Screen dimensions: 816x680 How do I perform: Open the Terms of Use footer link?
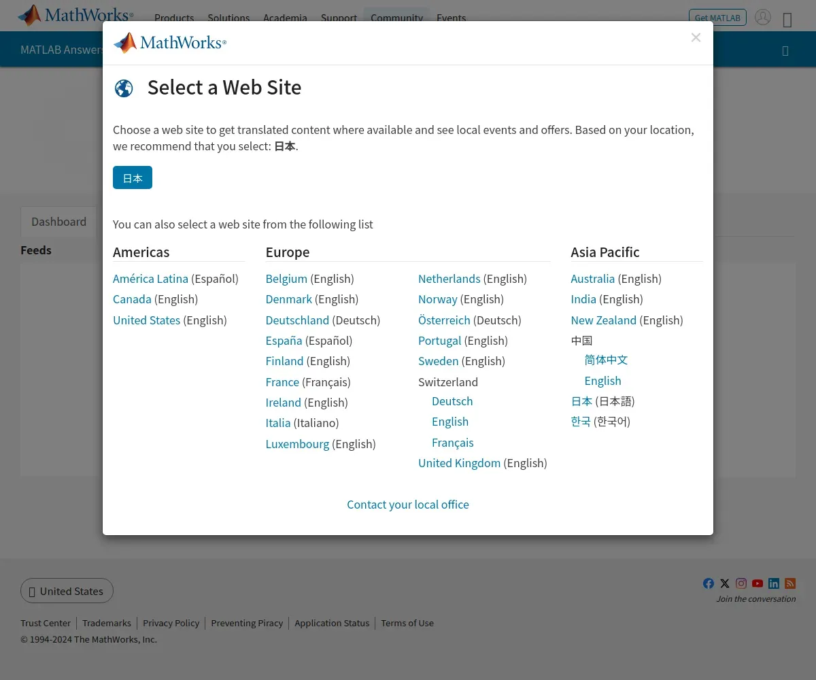[x=407, y=623]
